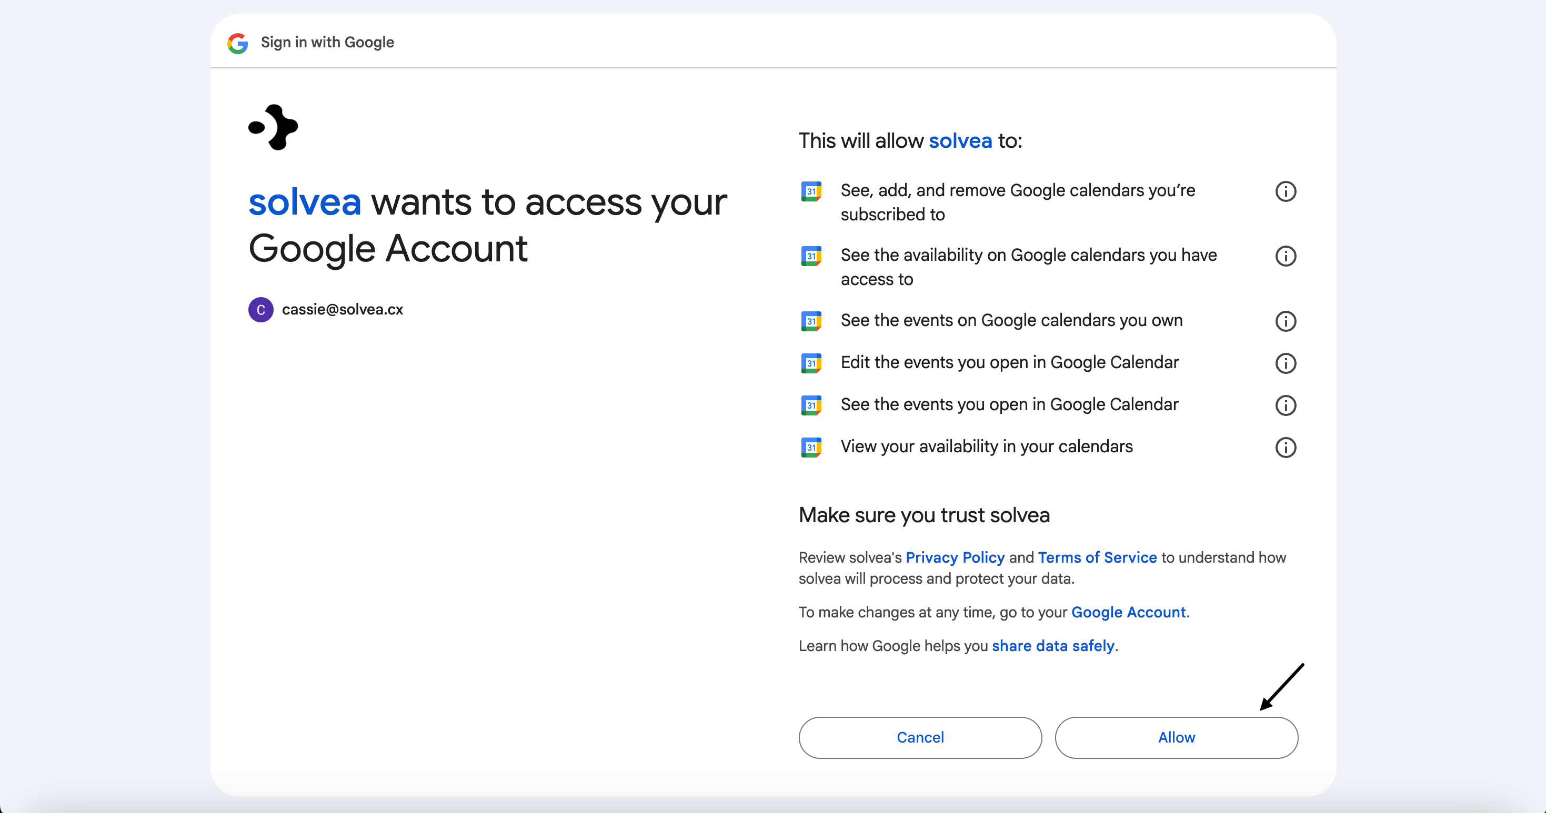Click info icon for subscribed calendars permission
This screenshot has height=813, width=1546.
(1285, 191)
